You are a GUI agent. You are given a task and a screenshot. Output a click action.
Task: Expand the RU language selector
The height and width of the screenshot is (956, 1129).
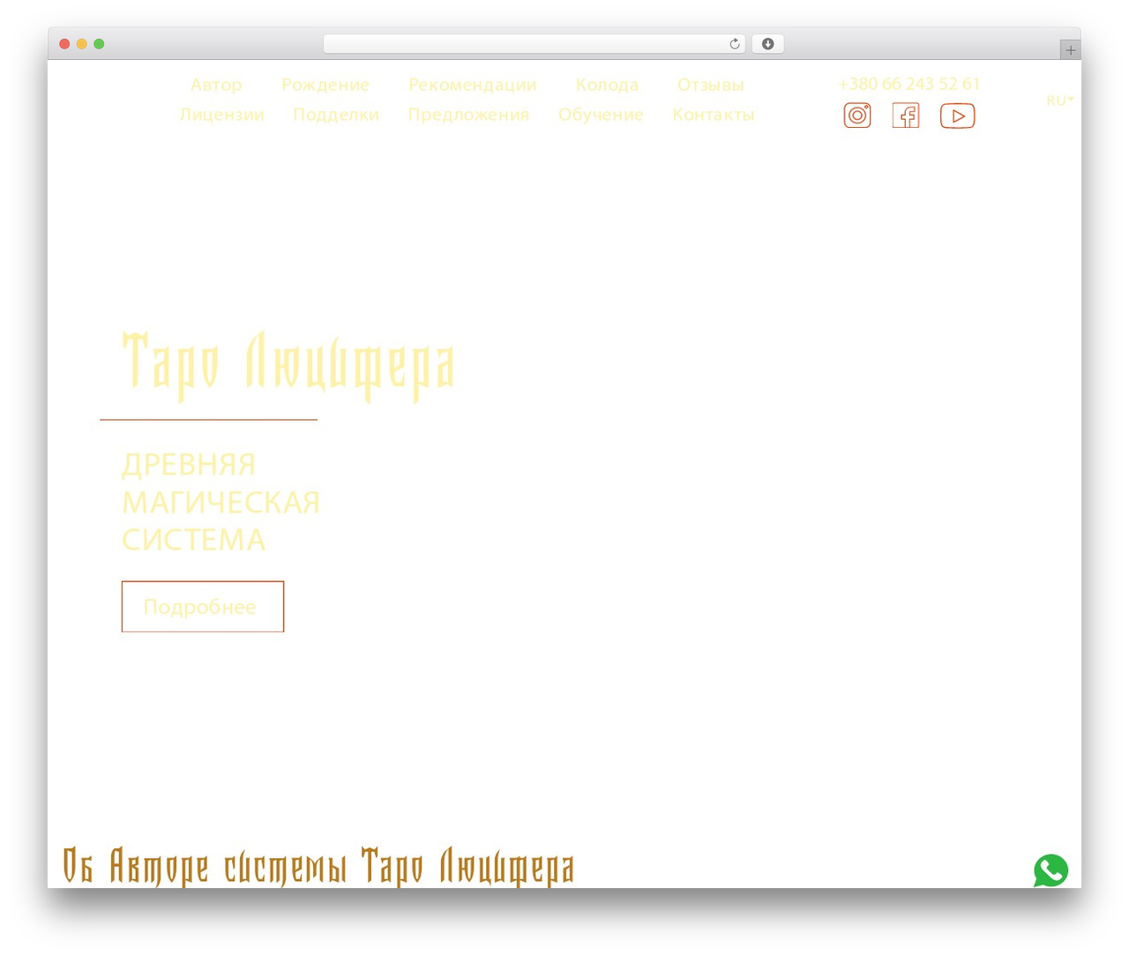1059,101
